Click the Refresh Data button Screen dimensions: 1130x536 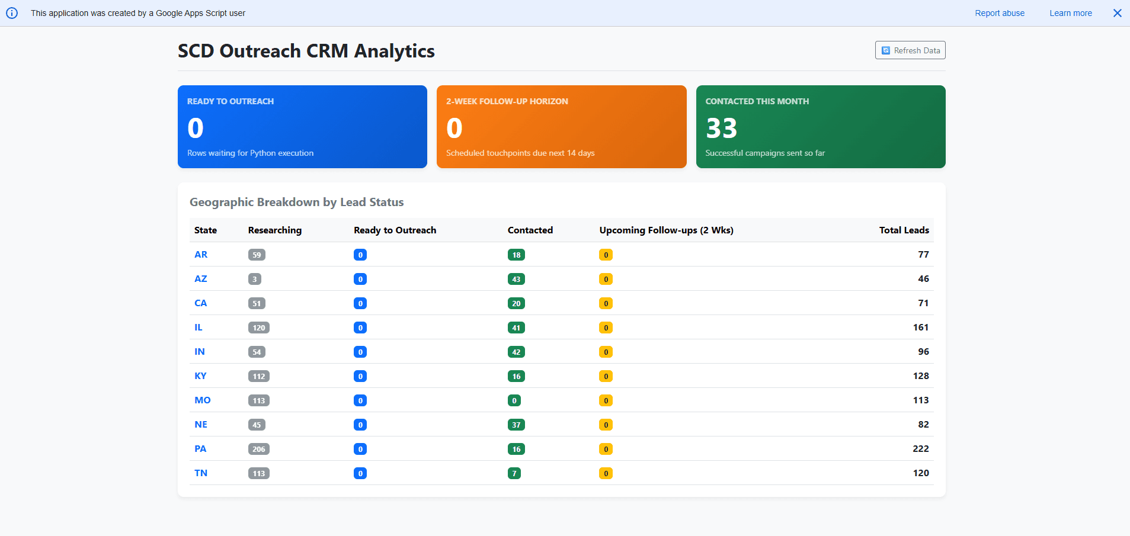(910, 50)
